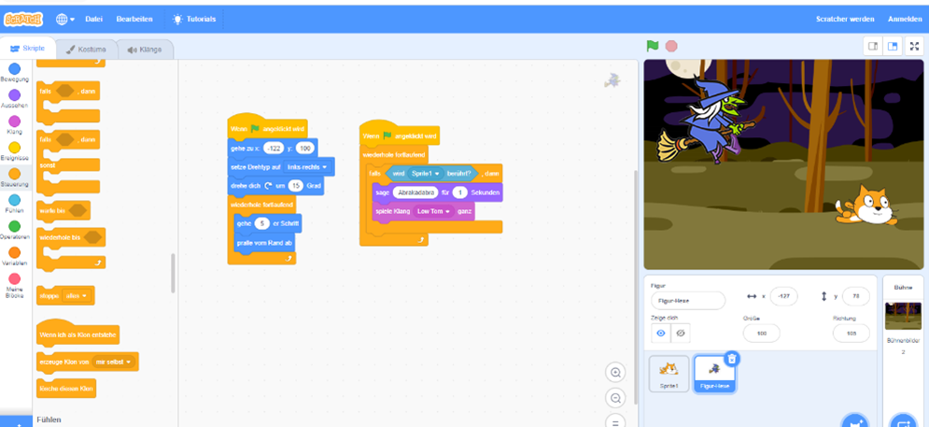Click the Wenn ich als Klon entstehe block
Screen dimensions: 929x427
click(x=78, y=334)
